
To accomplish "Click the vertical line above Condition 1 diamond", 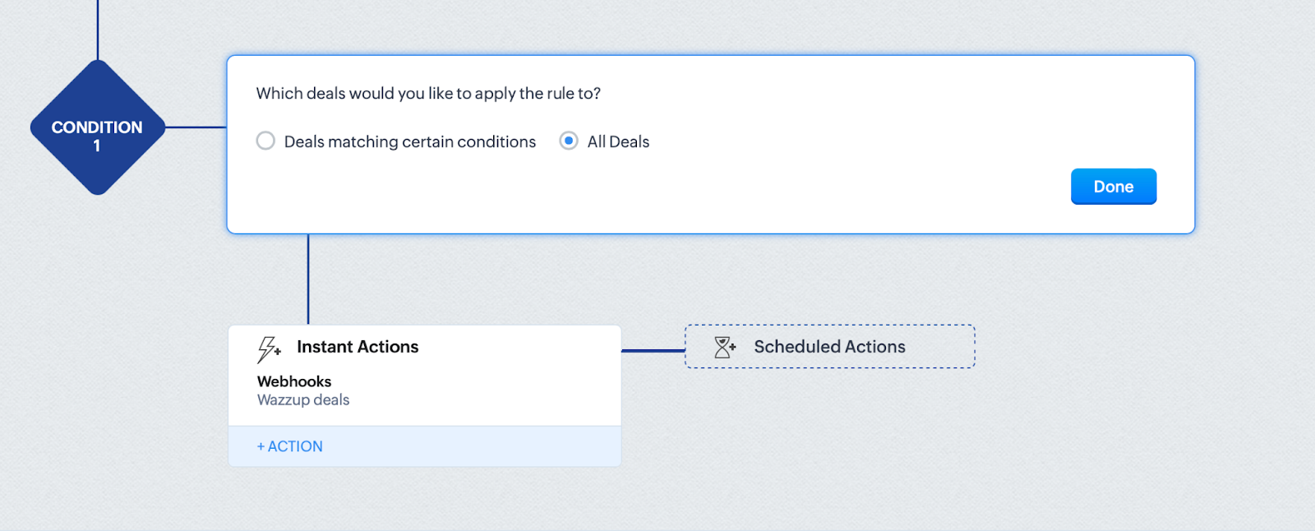I will tap(98, 29).
